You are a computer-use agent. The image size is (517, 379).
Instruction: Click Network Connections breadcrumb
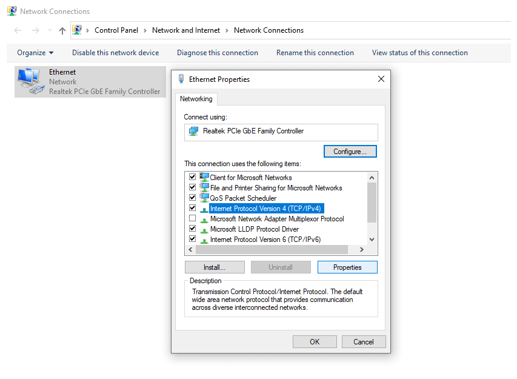(269, 30)
